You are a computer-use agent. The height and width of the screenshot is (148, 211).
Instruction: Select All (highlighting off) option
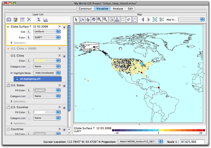click(x=38, y=79)
